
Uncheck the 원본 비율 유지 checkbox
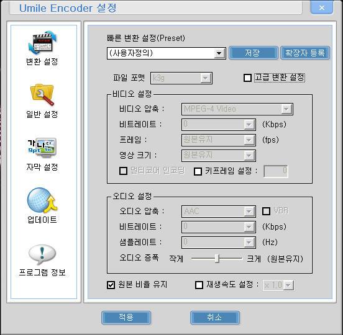[x=111, y=285]
